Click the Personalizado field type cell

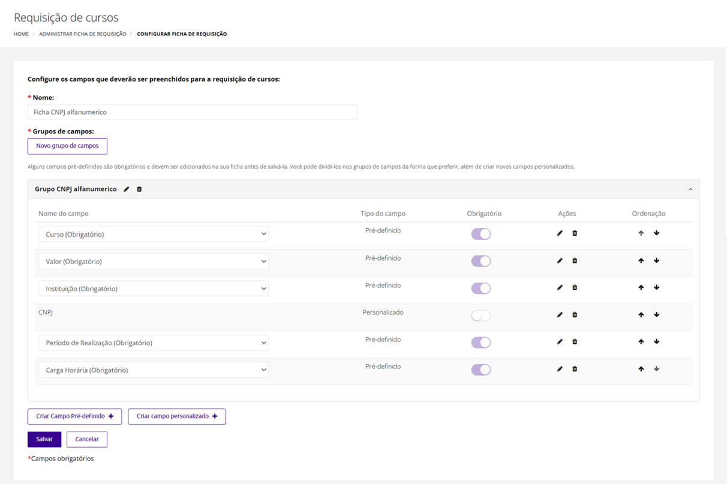tap(383, 312)
